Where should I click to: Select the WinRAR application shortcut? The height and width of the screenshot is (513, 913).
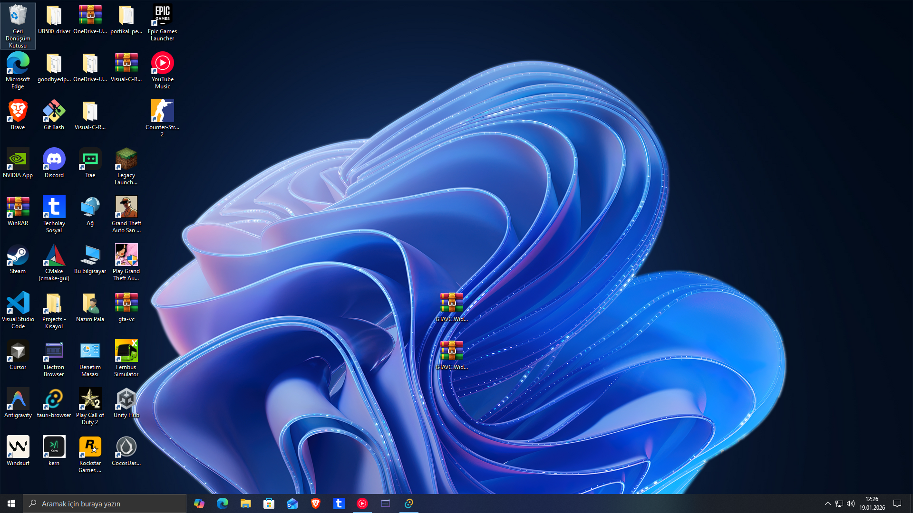pyautogui.click(x=18, y=211)
